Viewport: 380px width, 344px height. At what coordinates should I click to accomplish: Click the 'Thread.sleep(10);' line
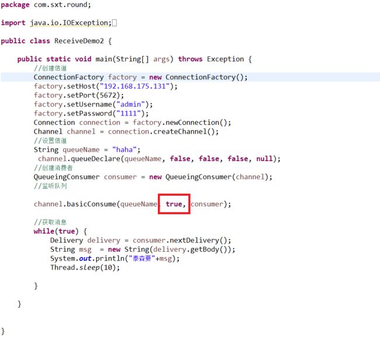85,267
